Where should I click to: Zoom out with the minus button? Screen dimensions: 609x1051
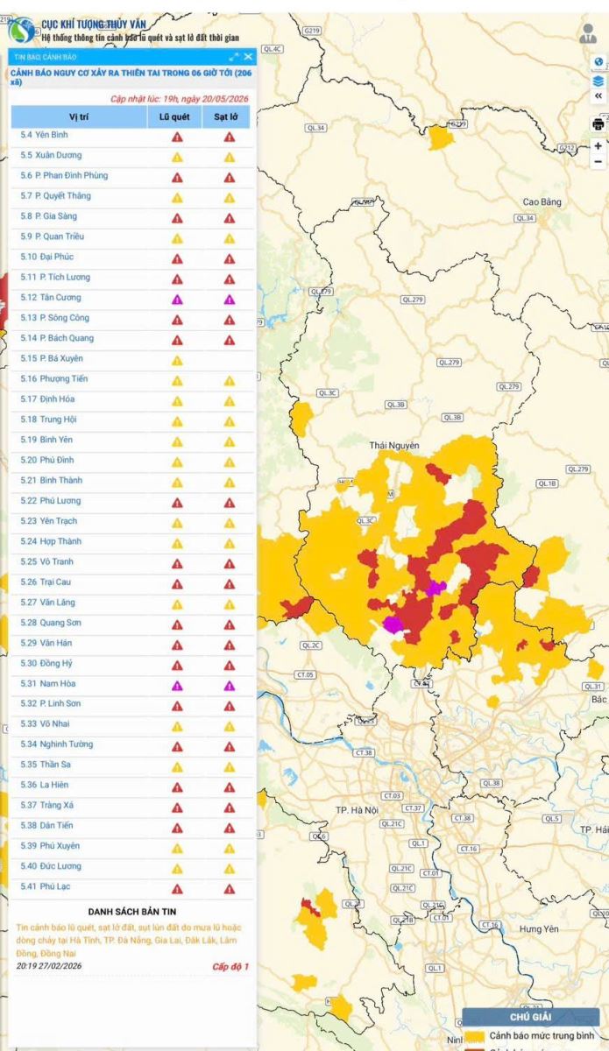(598, 162)
